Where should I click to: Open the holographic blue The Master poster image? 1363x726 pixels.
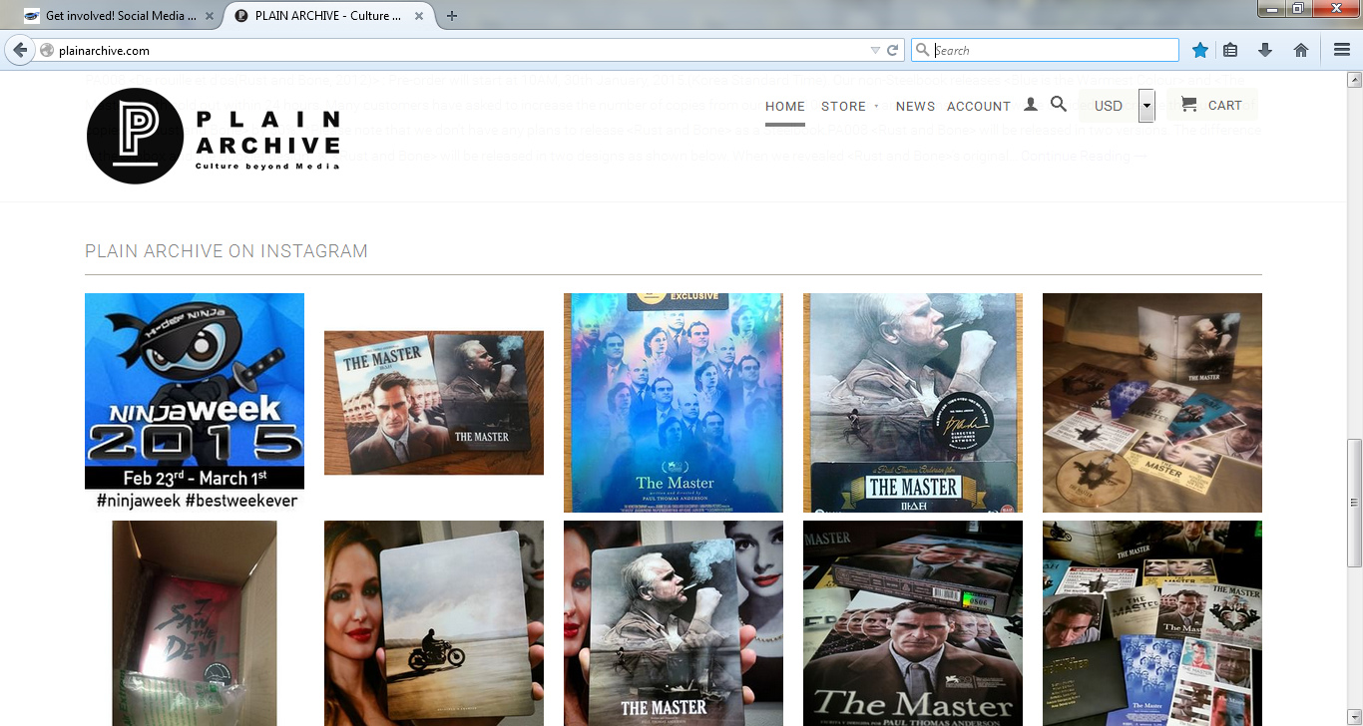tap(674, 403)
